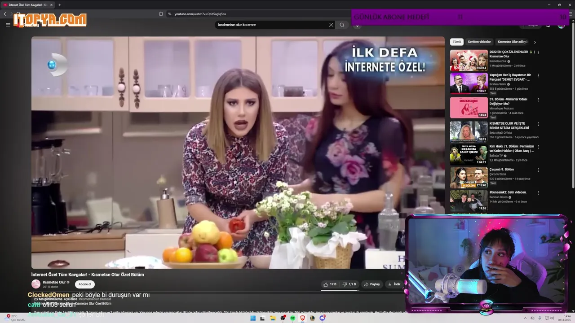The height and width of the screenshot is (323, 575).
Task: Open a new browser tab with plus icon
Action: point(59,5)
